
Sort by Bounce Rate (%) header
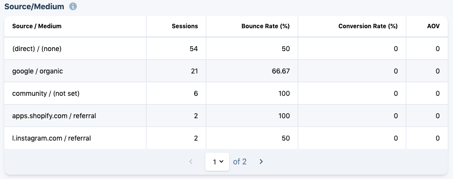266,26
